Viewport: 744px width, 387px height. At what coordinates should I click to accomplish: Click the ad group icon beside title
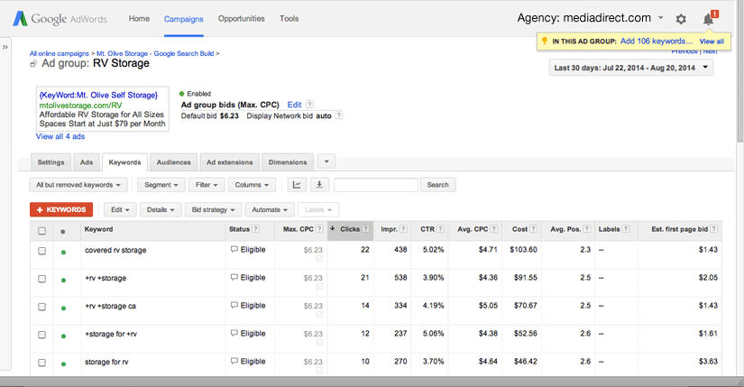(x=33, y=64)
